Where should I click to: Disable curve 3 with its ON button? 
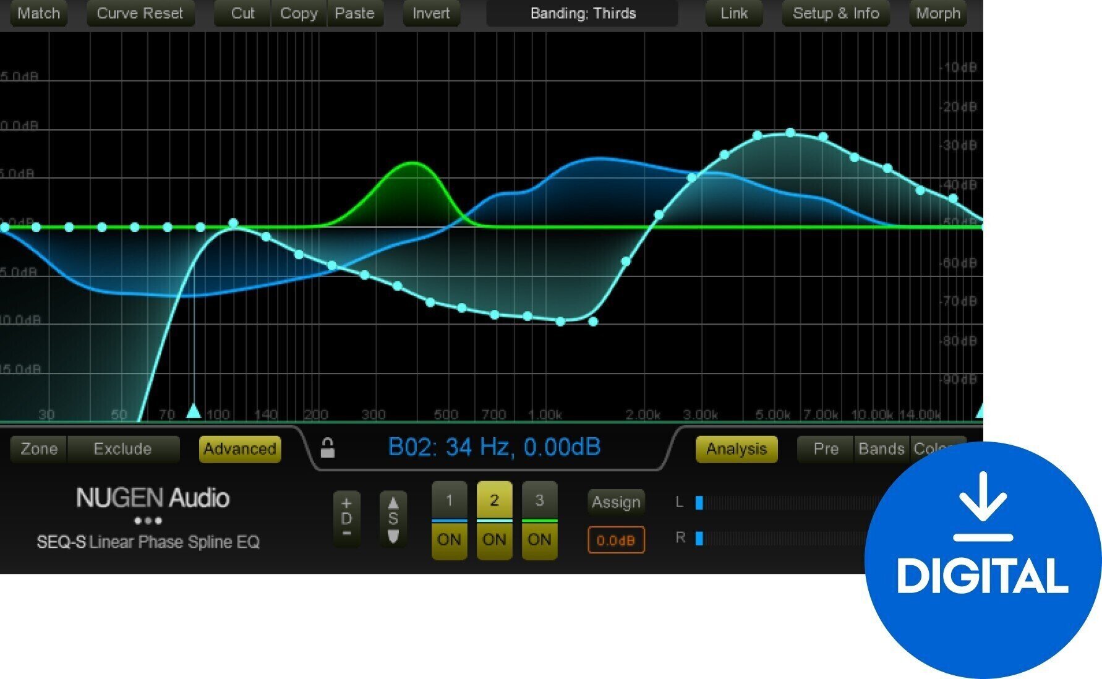point(539,539)
